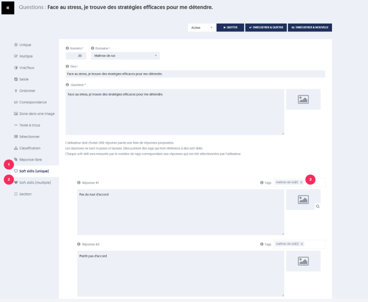Switch to Soft skills [multiple] type
Image resolution: width=368 pixels, height=302 pixels.
[34, 182]
